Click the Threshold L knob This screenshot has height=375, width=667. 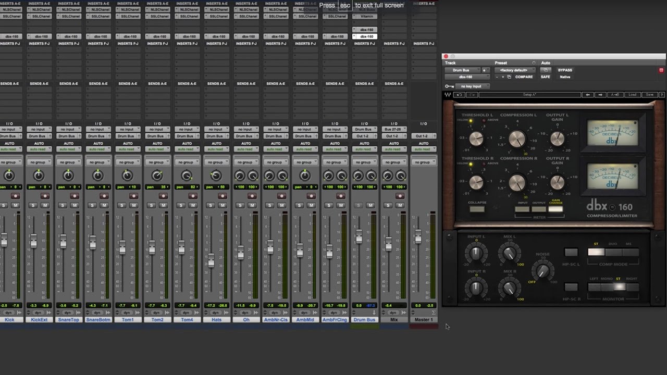coord(476,139)
